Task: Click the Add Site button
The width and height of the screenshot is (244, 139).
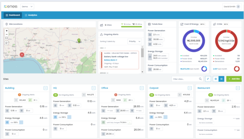Action: pyautogui.click(x=234, y=79)
